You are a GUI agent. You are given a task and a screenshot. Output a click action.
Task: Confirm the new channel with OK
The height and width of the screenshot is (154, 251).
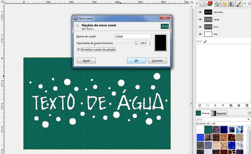(136, 61)
